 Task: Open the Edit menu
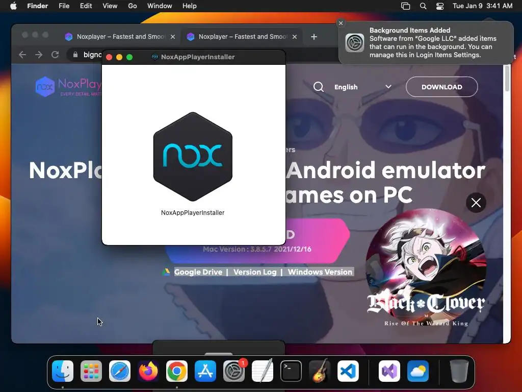tap(86, 6)
